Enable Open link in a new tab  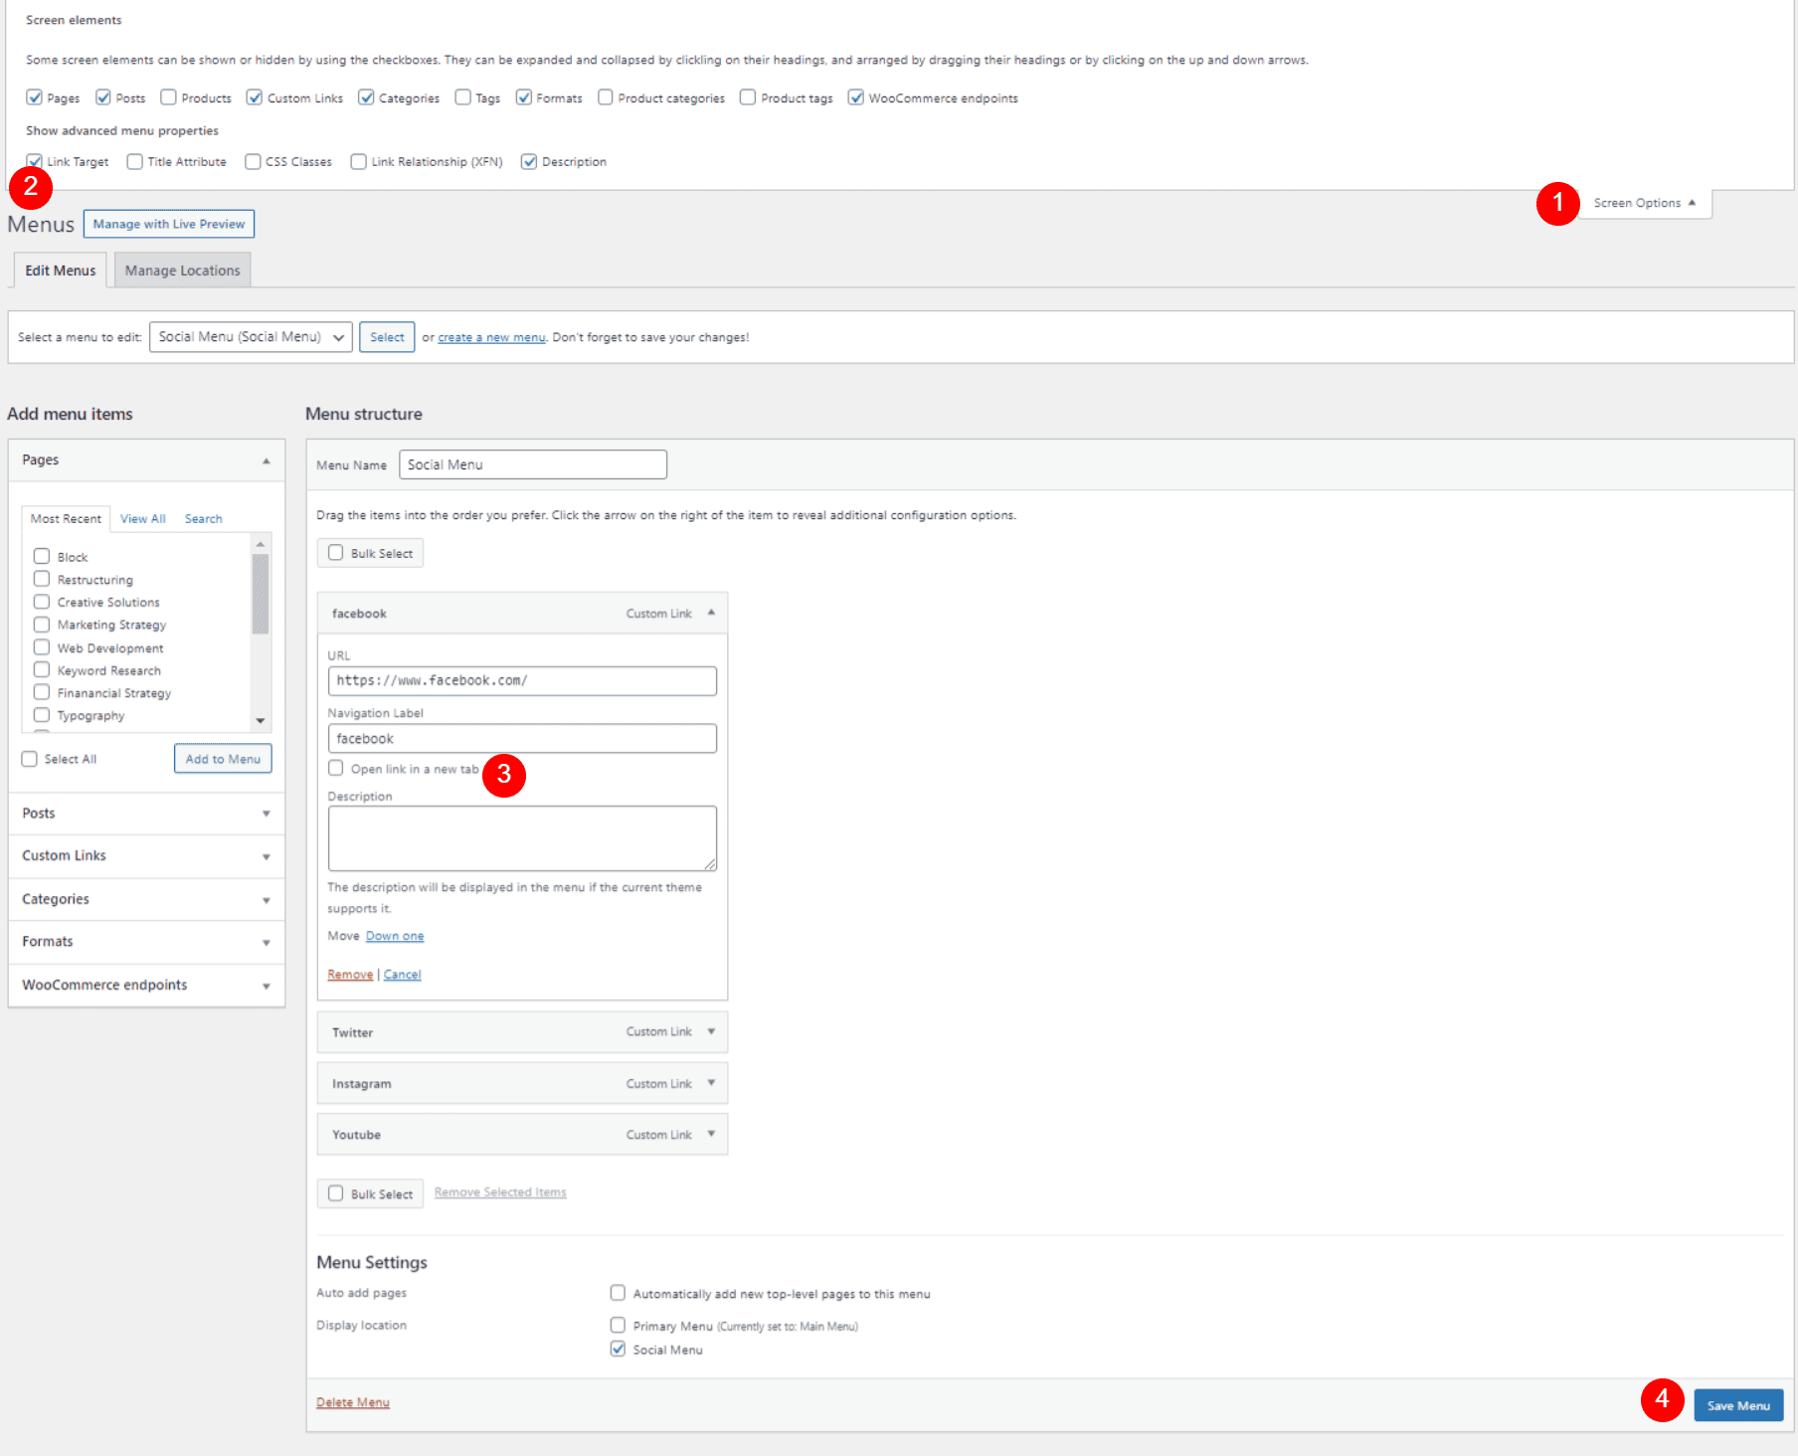coord(336,768)
